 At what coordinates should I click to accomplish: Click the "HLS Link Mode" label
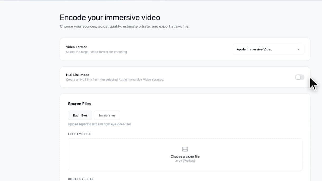[x=78, y=75]
